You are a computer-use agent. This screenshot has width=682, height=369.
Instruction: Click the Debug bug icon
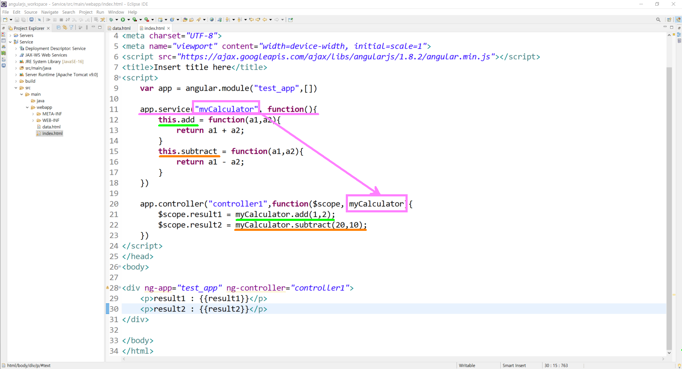pyautogui.click(x=111, y=20)
